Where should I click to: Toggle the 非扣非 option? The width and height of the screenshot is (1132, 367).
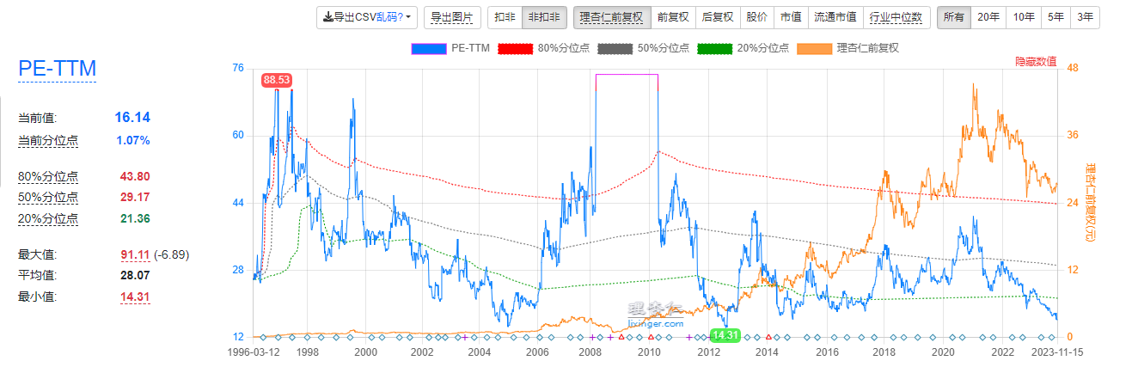point(543,16)
